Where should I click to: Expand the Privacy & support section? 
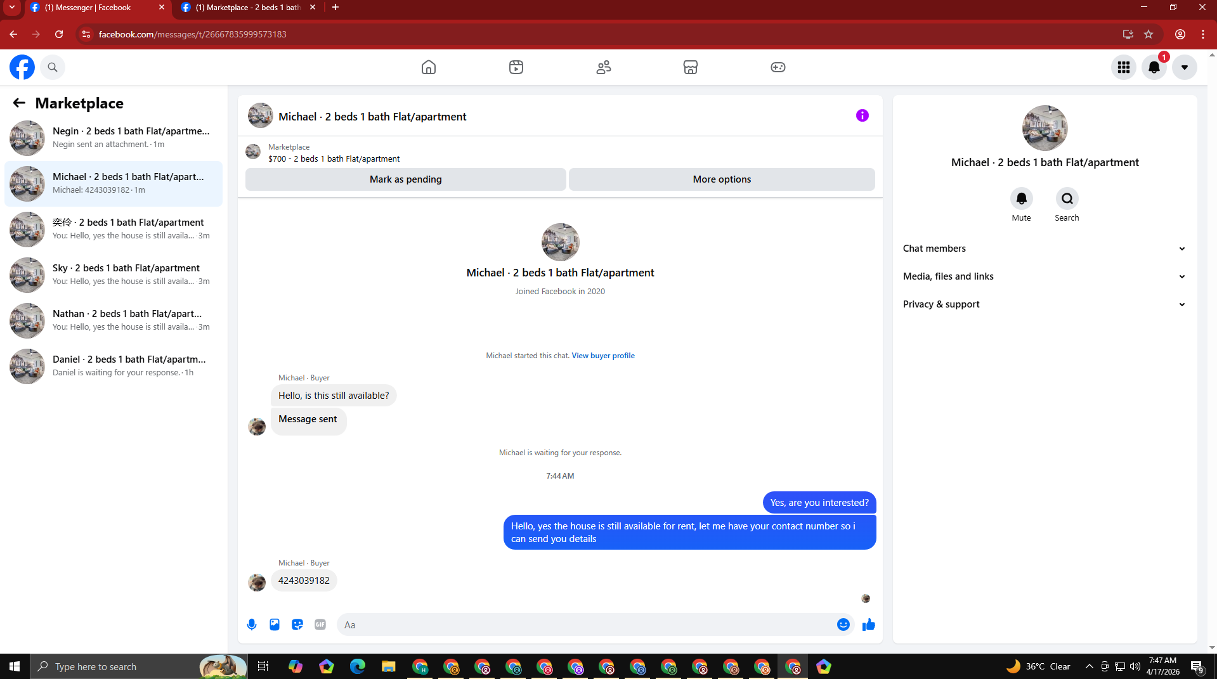coord(1045,304)
